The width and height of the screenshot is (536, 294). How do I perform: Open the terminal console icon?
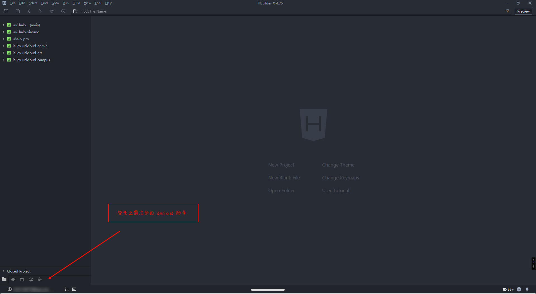click(x=74, y=289)
